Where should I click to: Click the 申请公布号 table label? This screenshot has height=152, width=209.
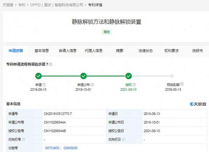coord(16,122)
